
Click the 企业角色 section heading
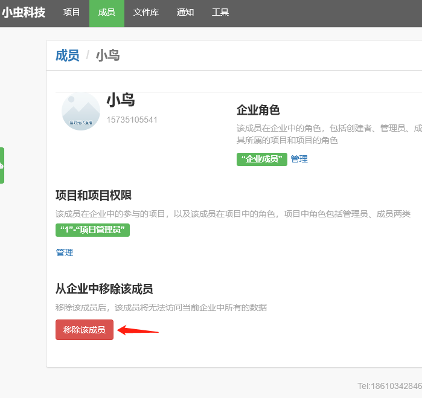pos(258,110)
